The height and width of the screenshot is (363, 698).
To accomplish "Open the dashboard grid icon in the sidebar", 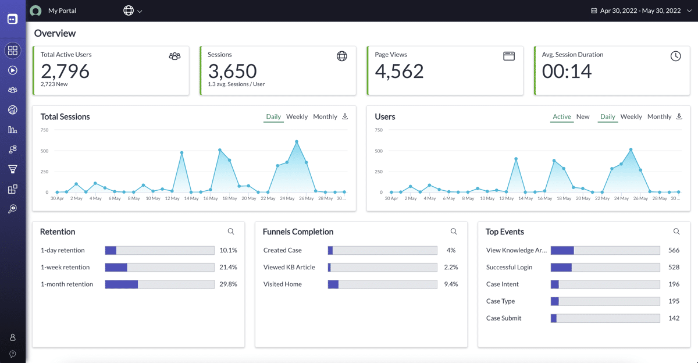I will [13, 51].
